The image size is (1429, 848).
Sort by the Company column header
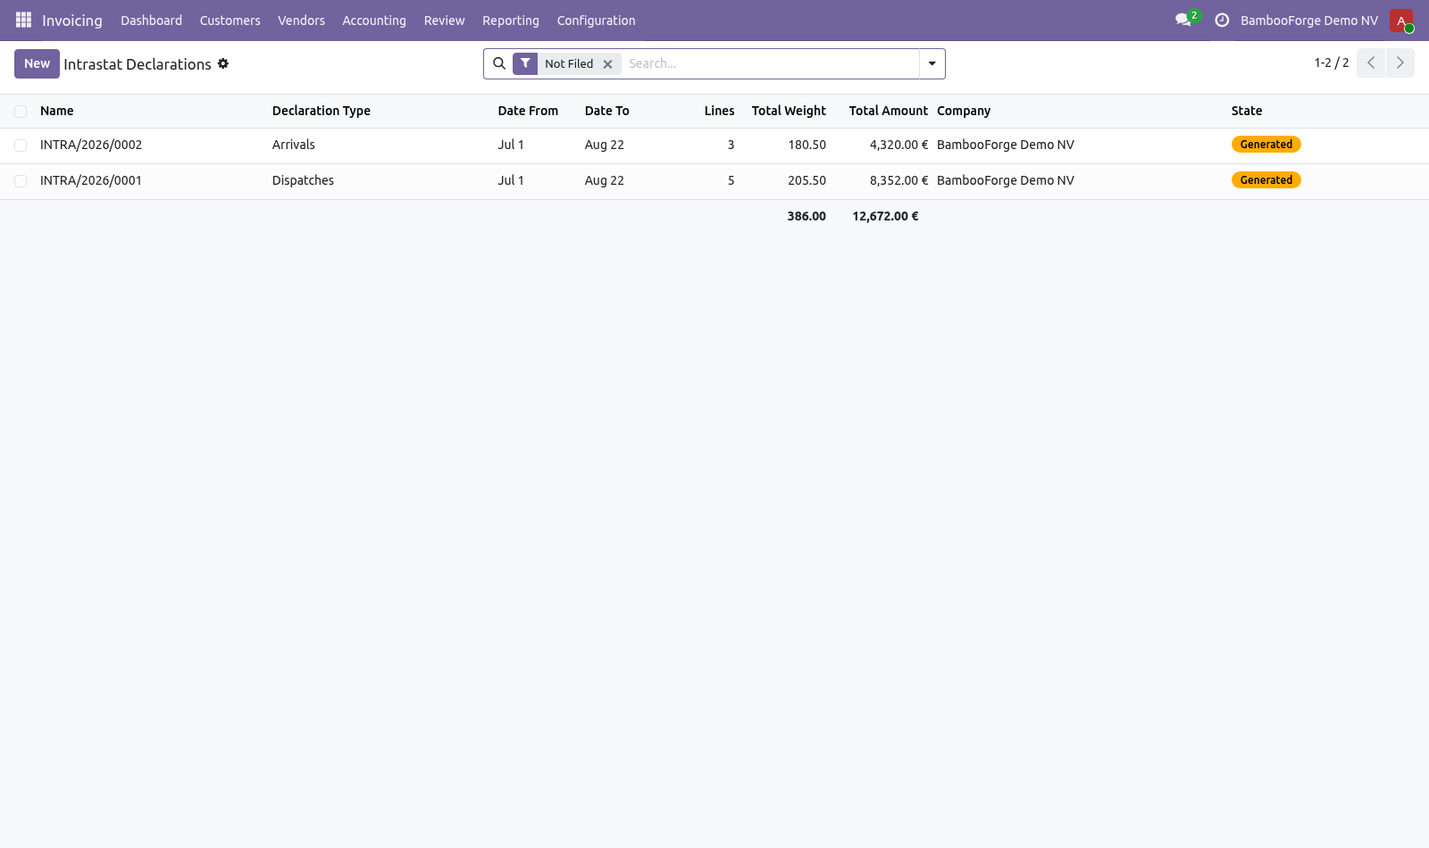point(964,111)
